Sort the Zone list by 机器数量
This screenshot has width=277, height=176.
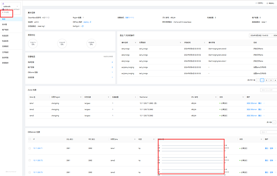(x=136, y=97)
